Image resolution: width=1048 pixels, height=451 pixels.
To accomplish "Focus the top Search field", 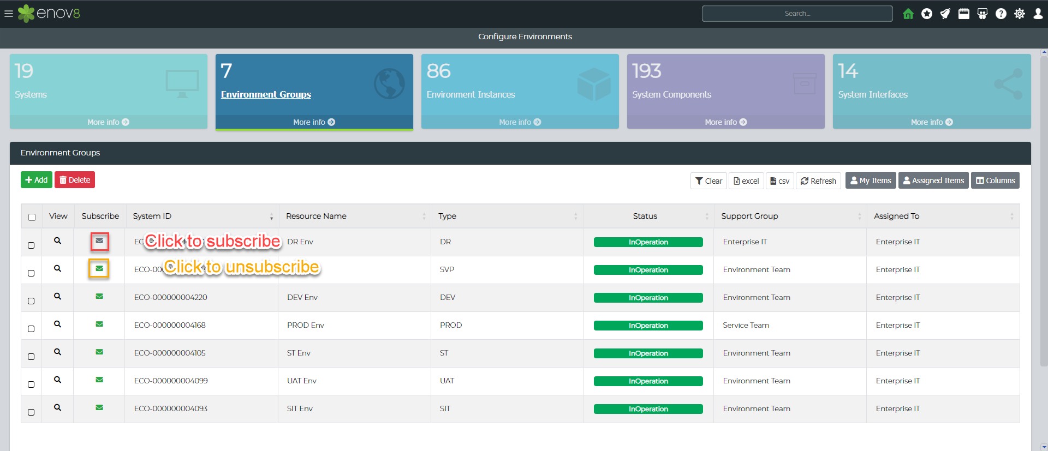I will 797,14.
